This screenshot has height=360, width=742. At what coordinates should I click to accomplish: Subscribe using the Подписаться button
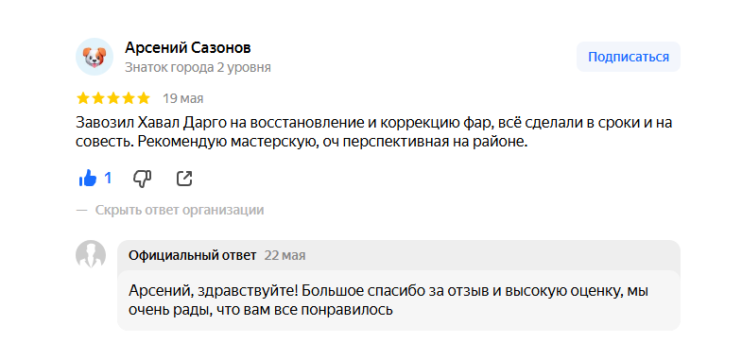pyautogui.click(x=629, y=57)
